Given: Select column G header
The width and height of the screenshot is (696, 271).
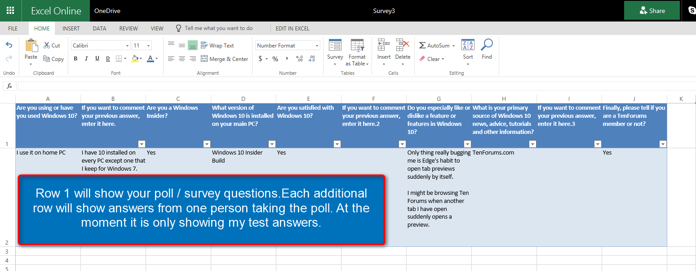Looking at the screenshot, I should click(439, 99).
